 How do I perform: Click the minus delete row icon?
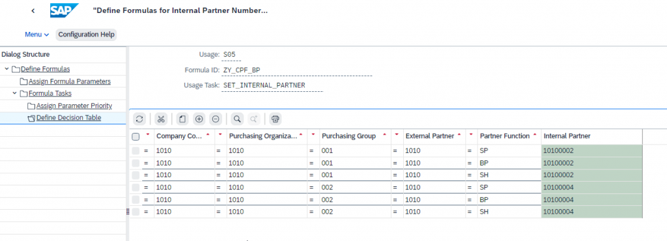(x=216, y=119)
